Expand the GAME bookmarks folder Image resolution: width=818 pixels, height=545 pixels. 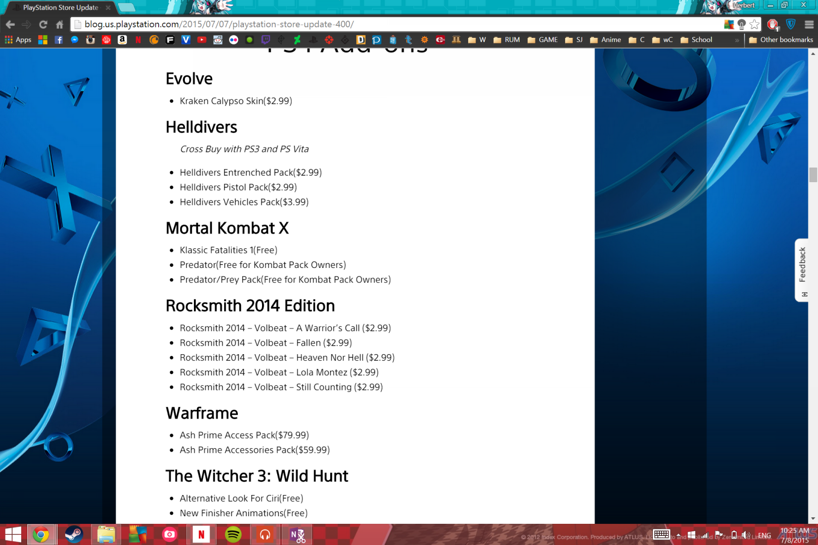543,40
